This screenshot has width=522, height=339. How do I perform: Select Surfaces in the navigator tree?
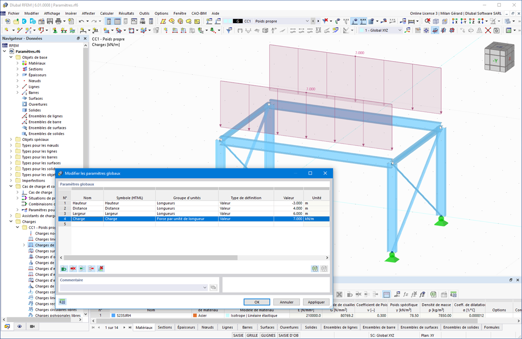[x=36, y=98]
